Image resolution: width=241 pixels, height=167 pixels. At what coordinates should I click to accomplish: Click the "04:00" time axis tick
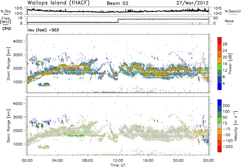coord(58,161)
